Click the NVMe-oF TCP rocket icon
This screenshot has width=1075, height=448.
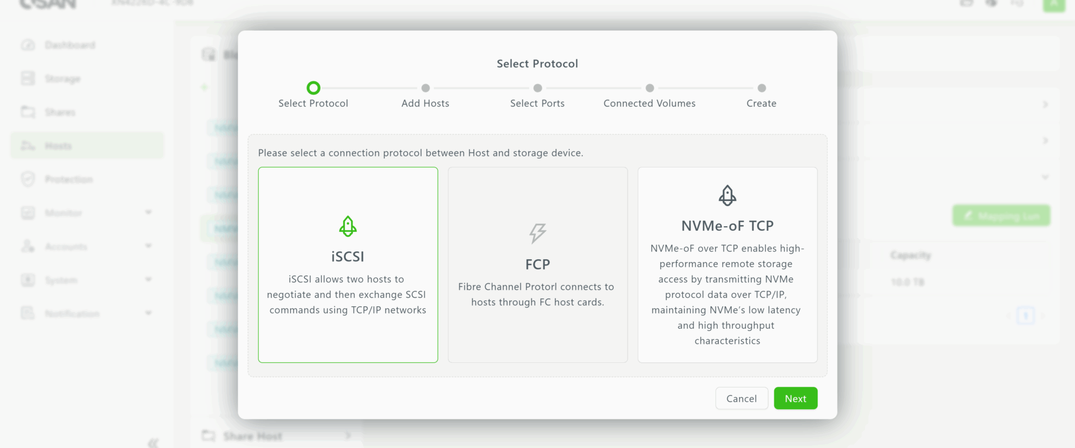pos(727,195)
